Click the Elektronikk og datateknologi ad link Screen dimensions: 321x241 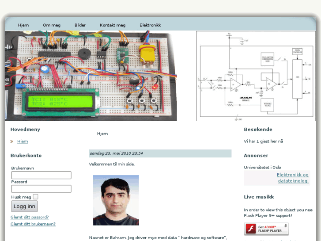click(292, 178)
